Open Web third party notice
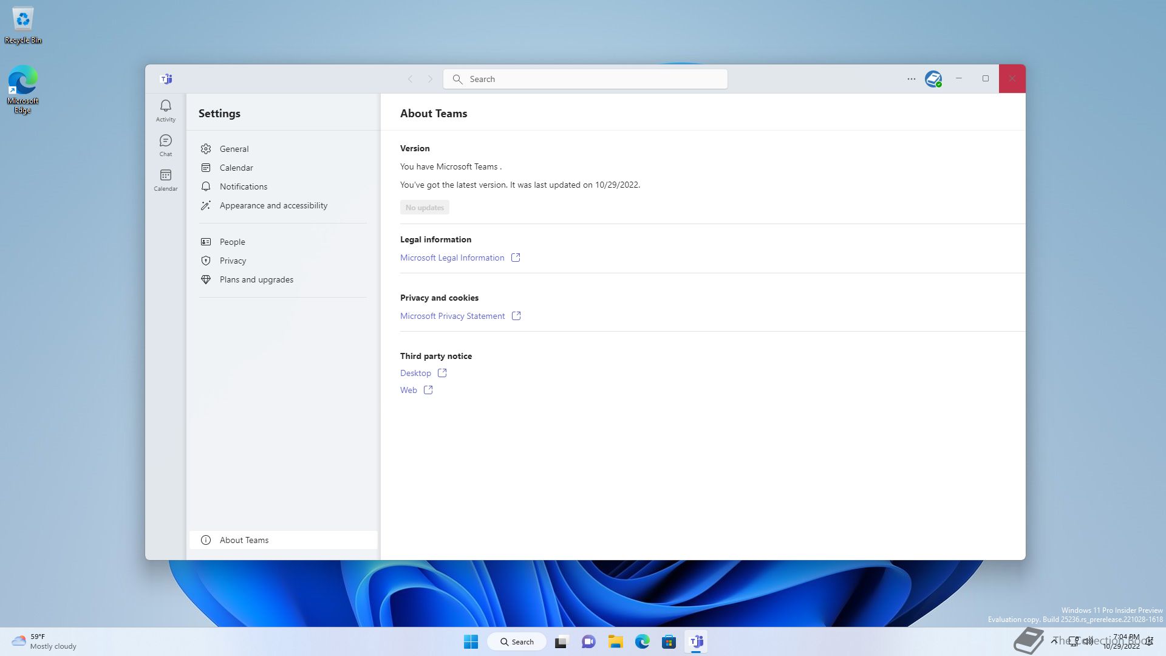This screenshot has width=1166, height=656. click(409, 390)
